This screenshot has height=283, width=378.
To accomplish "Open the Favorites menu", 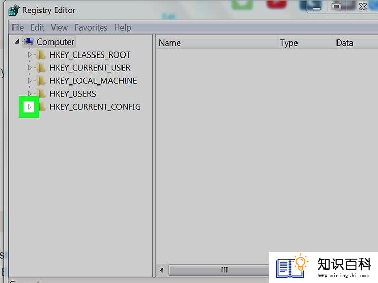I will point(91,27).
